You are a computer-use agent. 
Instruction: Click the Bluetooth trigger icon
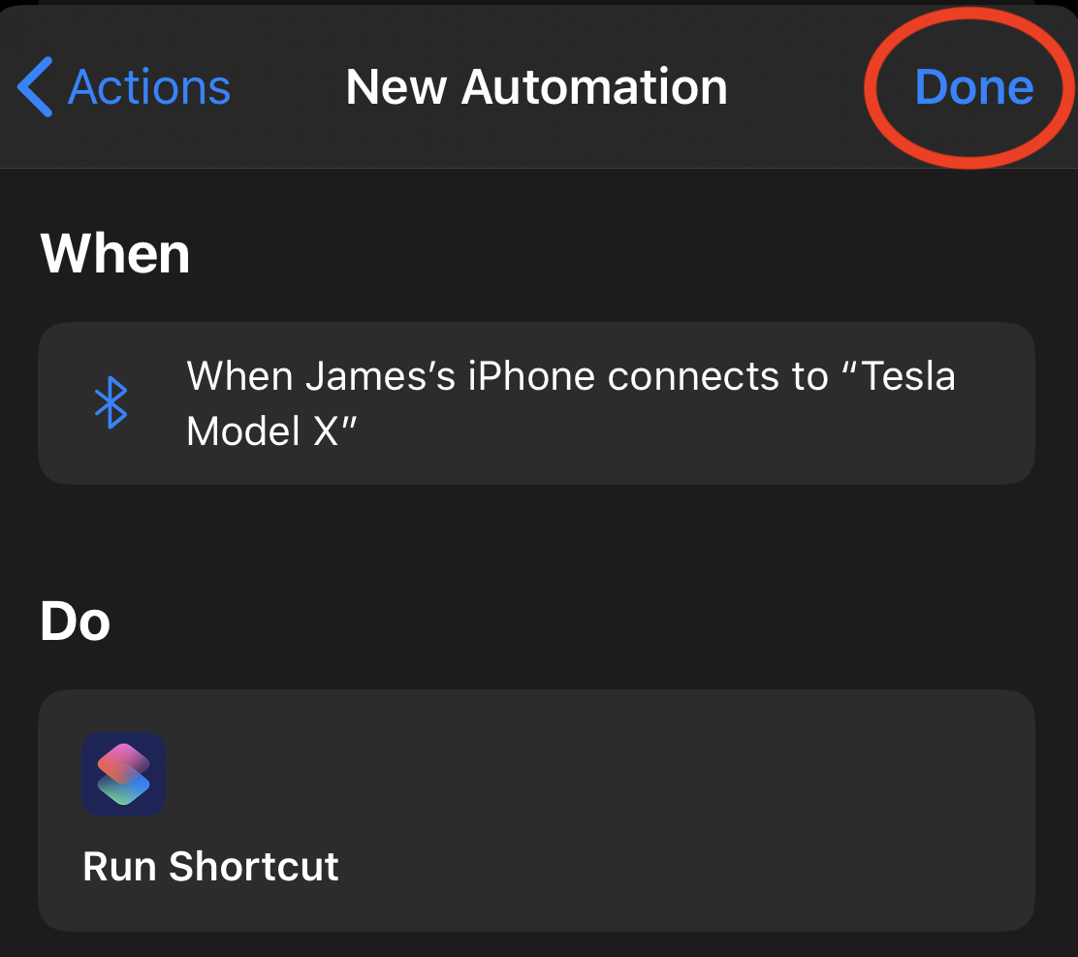pos(111,402)
